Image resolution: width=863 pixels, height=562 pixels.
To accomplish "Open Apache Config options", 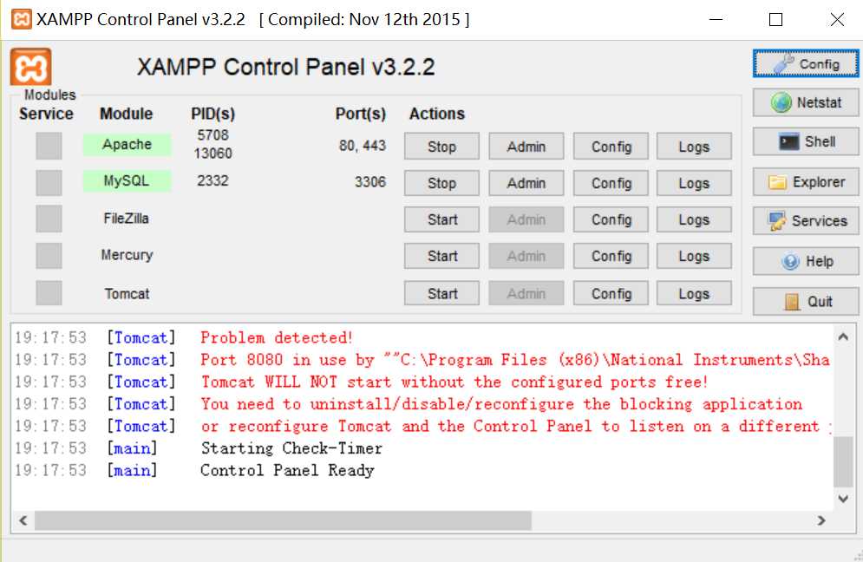I will [611, 147].
